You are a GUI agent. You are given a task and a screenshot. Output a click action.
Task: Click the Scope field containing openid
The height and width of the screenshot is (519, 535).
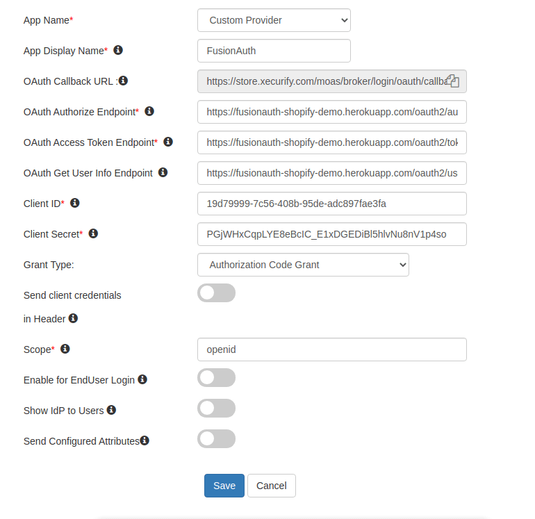pyautogui.click(x=332, y=349)
